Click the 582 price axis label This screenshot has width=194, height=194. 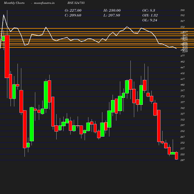click(x=182, y=16)
